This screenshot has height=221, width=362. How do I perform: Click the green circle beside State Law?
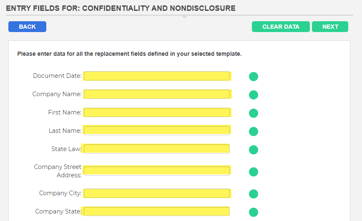[x=254, y=150]
